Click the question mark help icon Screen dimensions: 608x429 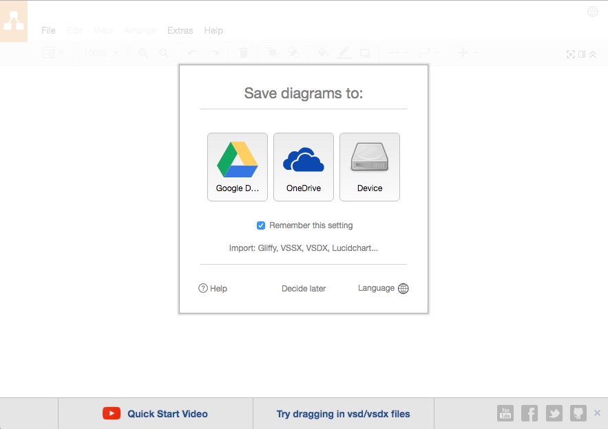pos(203,288)
